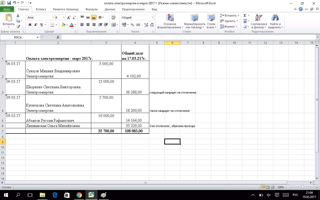Toggle middle vertical alignment
This screenshot has width=320, height=200.
tap(88, 17)
